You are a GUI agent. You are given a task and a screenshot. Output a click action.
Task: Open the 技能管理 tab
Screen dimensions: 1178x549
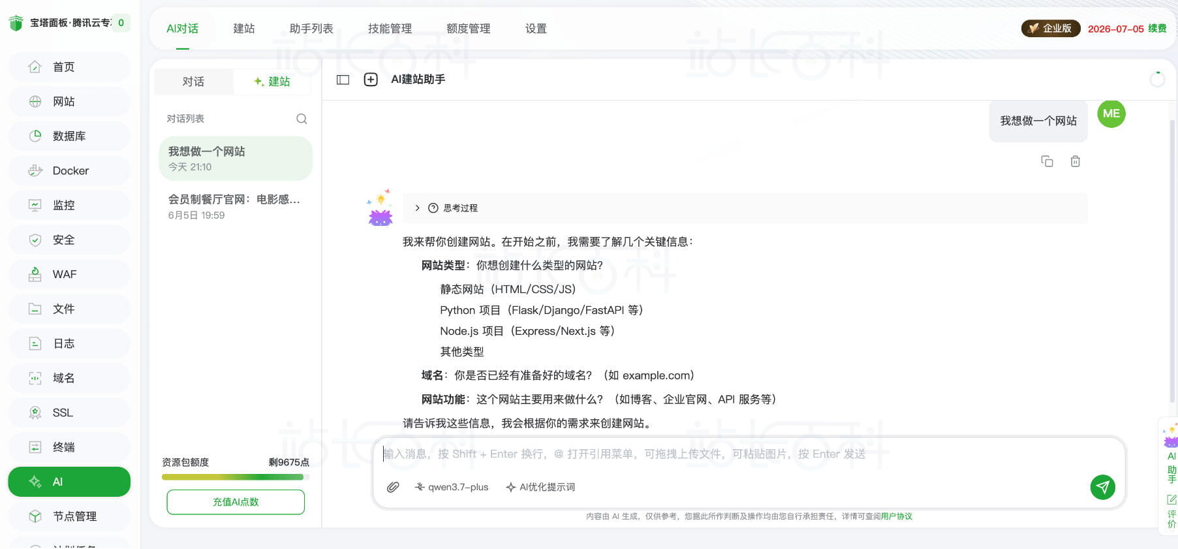390,29
